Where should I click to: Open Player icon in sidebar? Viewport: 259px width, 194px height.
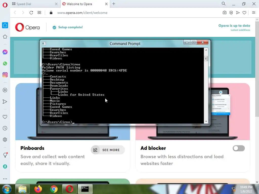(x=5, y=90)
